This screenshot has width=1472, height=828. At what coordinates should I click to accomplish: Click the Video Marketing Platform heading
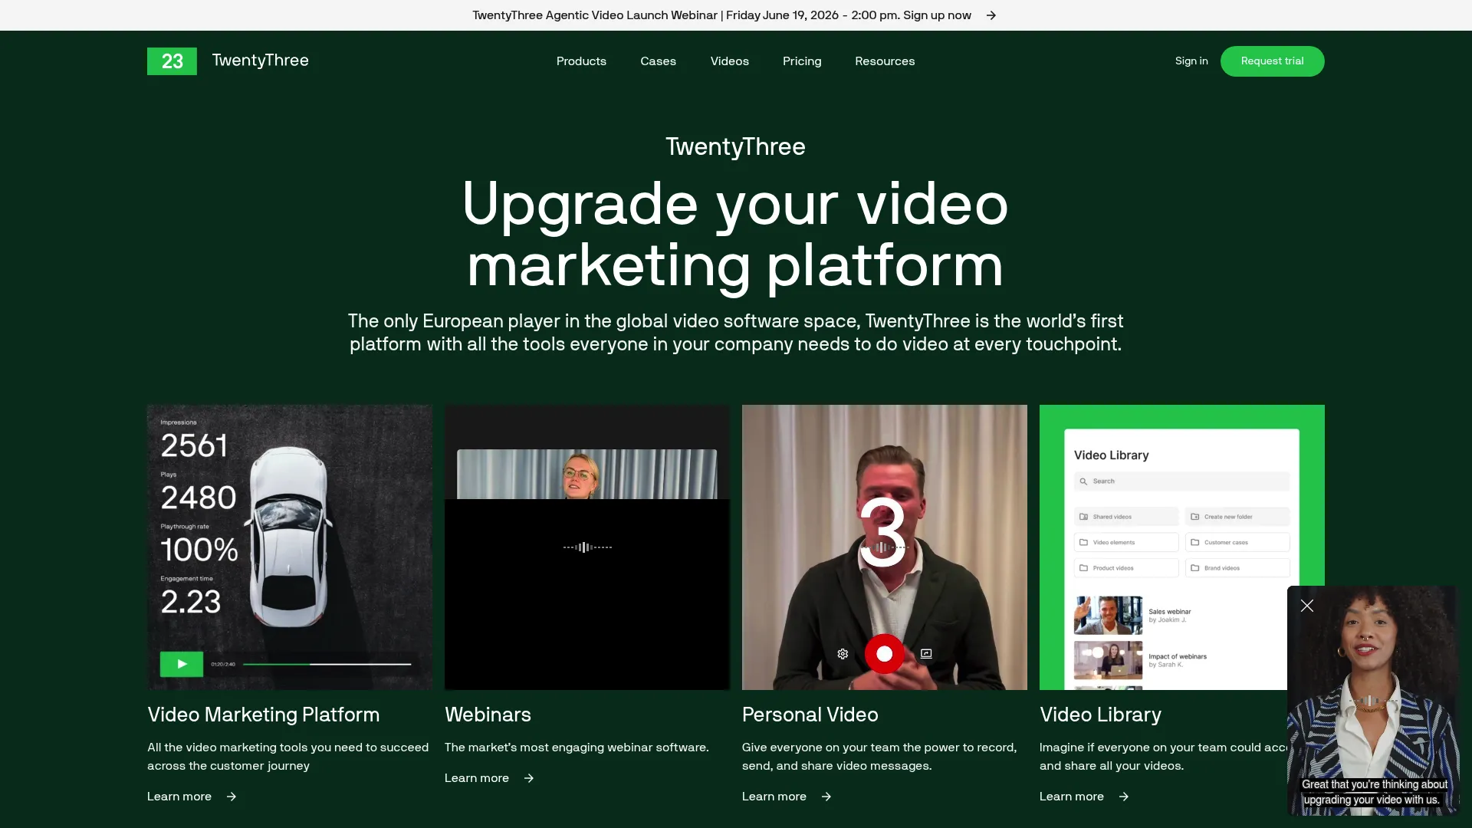[x=263, y=715]
